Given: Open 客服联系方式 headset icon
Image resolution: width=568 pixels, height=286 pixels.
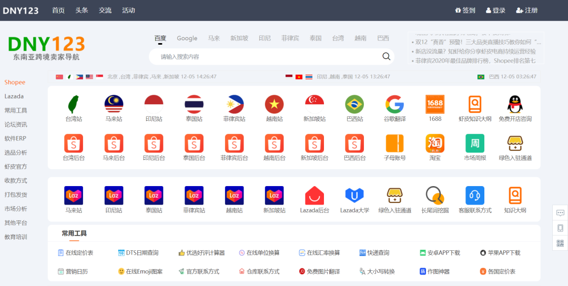Looking at the screenshot, I should pyautogui.click(x=475, y=196).
